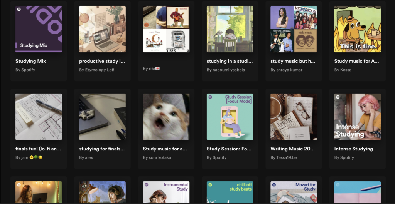
Task: Open the four-album collage cover with VIBES
Action: pyautogui.click(x=166, y=29)
